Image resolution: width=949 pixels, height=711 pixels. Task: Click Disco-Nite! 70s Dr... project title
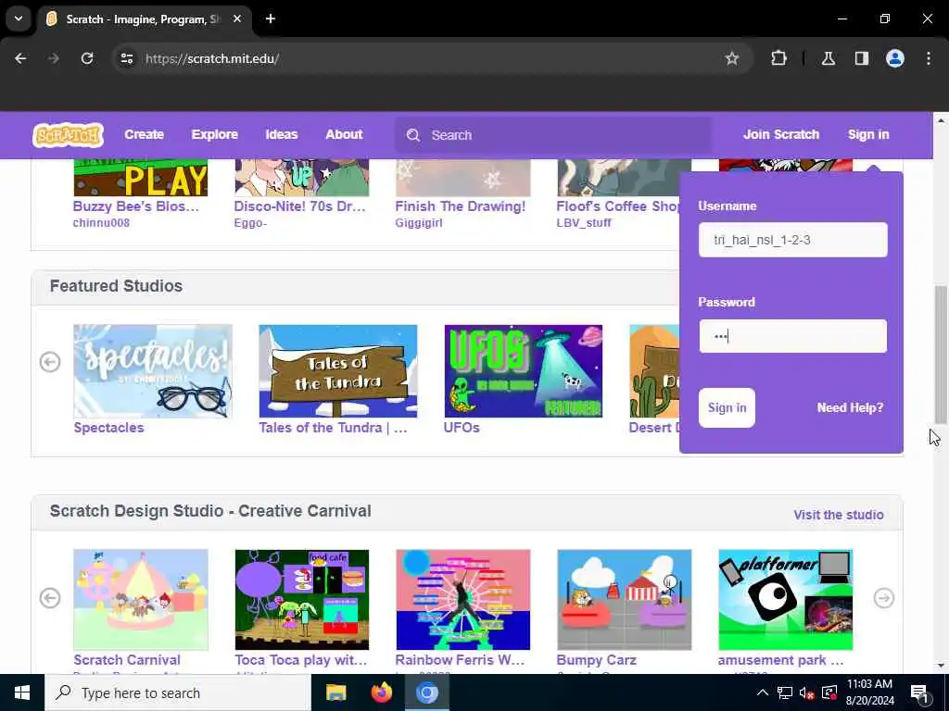point(299,206)
